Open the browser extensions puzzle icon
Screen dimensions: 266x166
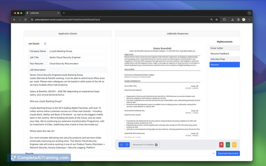pyautogui.click(x=224, y=20)
